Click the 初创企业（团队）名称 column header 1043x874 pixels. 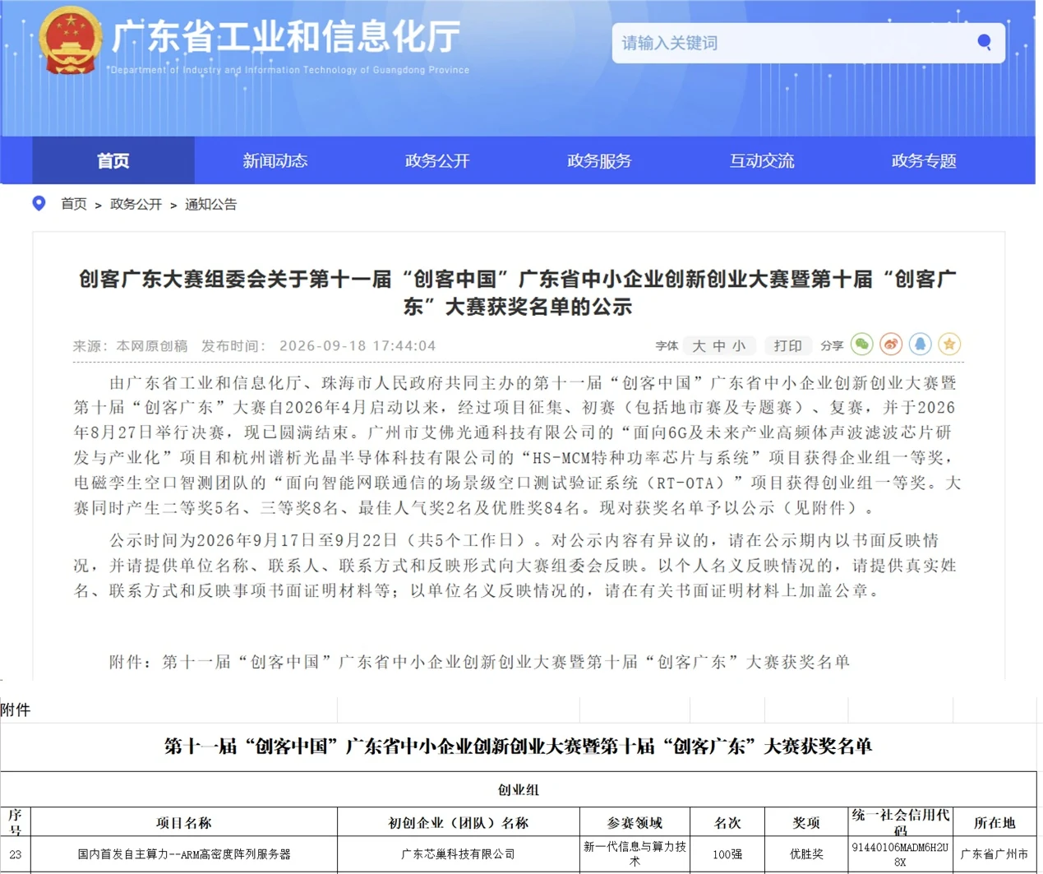[459, 822]
